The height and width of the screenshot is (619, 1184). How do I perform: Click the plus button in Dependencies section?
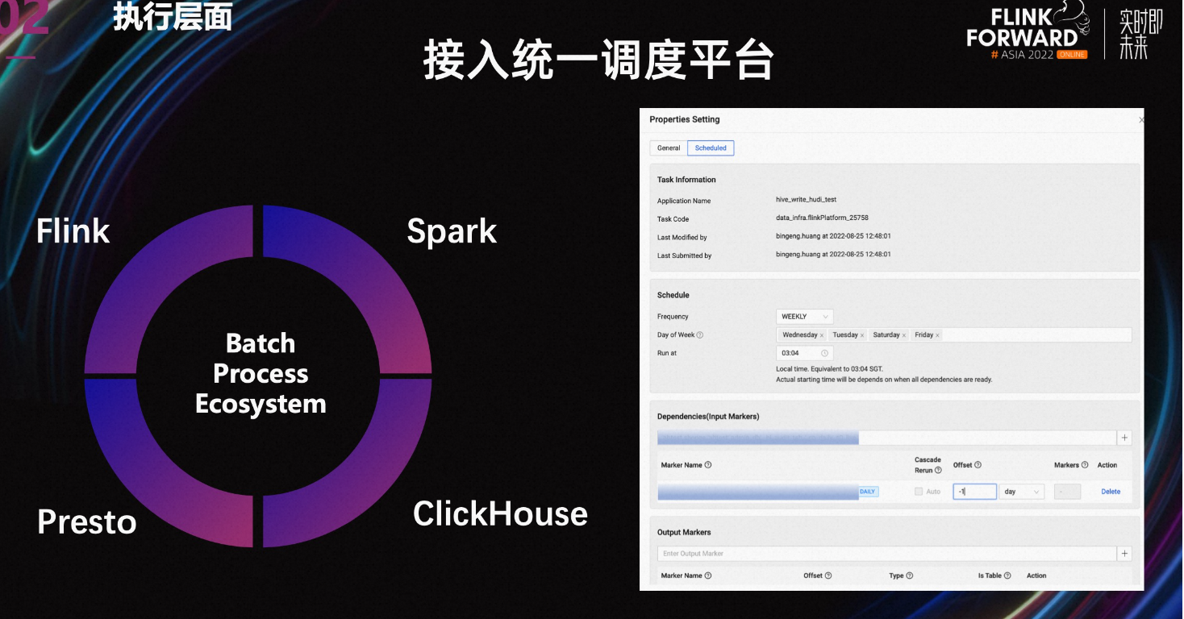1125,438
